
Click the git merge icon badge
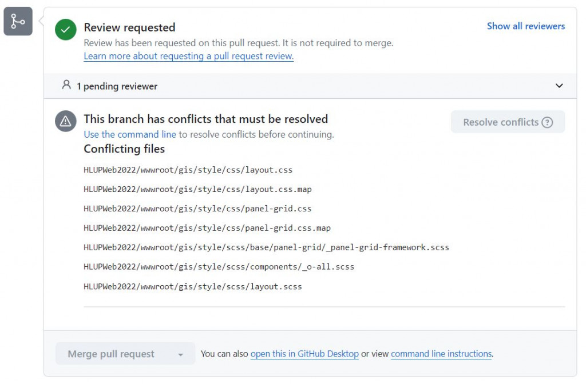pos(18,22)
